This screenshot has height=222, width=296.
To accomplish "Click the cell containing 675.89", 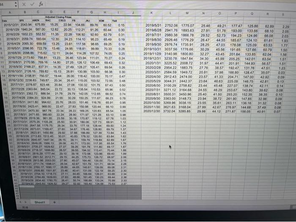I will point(40,25).
